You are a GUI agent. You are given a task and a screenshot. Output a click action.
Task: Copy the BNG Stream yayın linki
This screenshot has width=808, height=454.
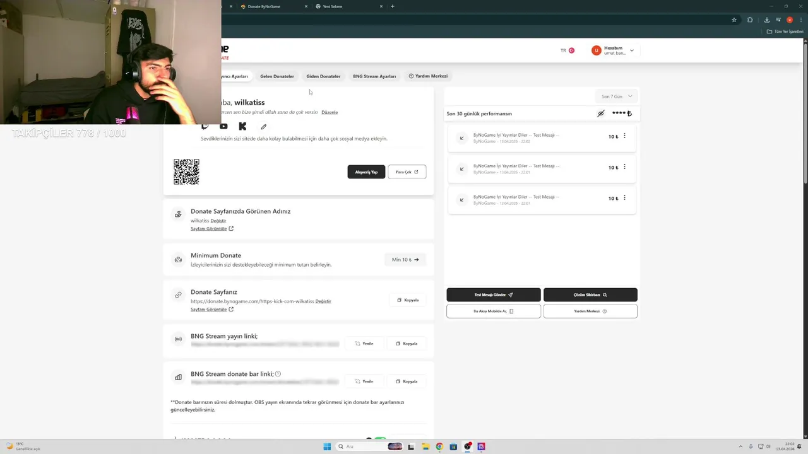click(x=407, y=344)
